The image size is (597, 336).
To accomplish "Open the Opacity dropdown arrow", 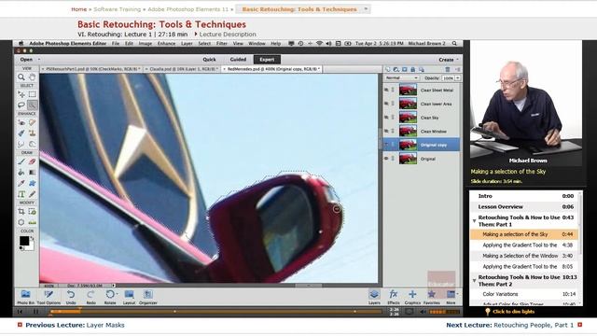I will (x=458, y=77).
